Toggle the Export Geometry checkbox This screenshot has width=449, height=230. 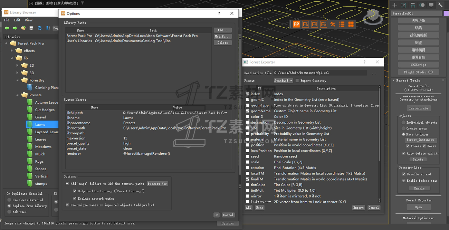[297, 81]
